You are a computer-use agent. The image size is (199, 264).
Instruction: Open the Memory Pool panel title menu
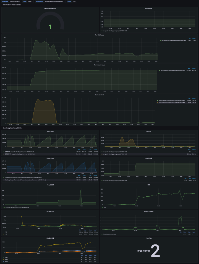[x=50, y=158]
